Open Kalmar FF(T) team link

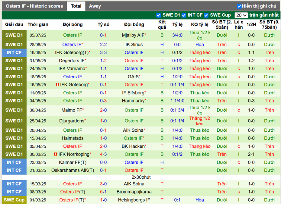coord(73,162)
